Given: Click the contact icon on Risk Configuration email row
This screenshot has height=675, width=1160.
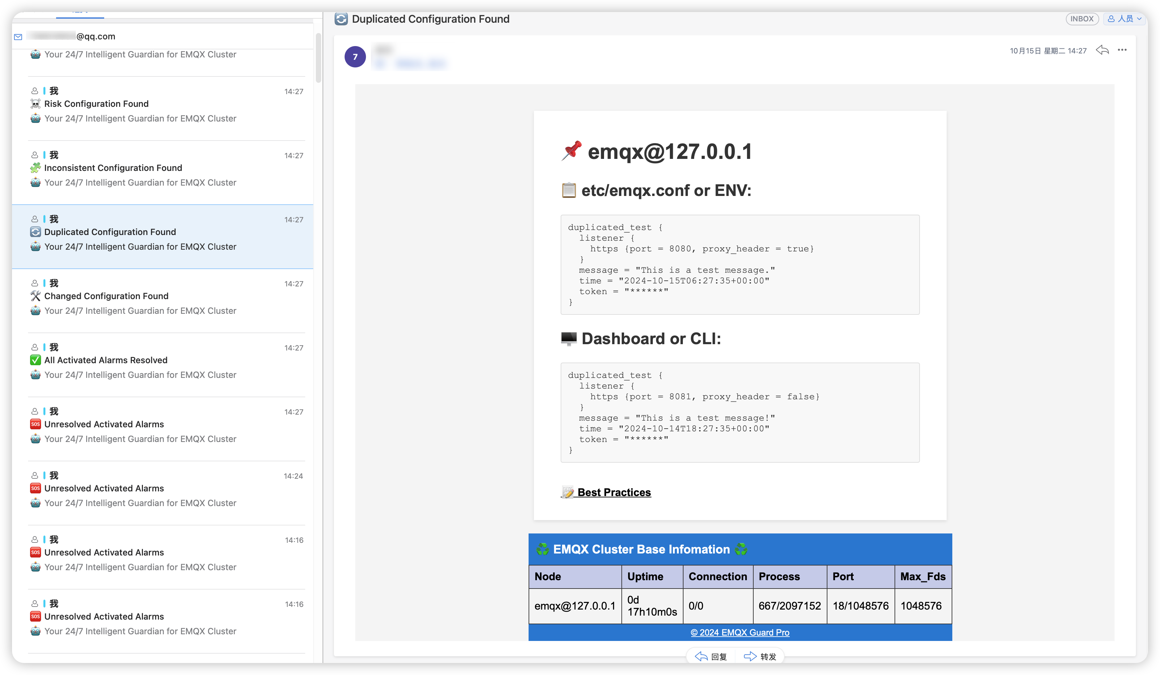Looking at the screenshot, I should [34, 91].
